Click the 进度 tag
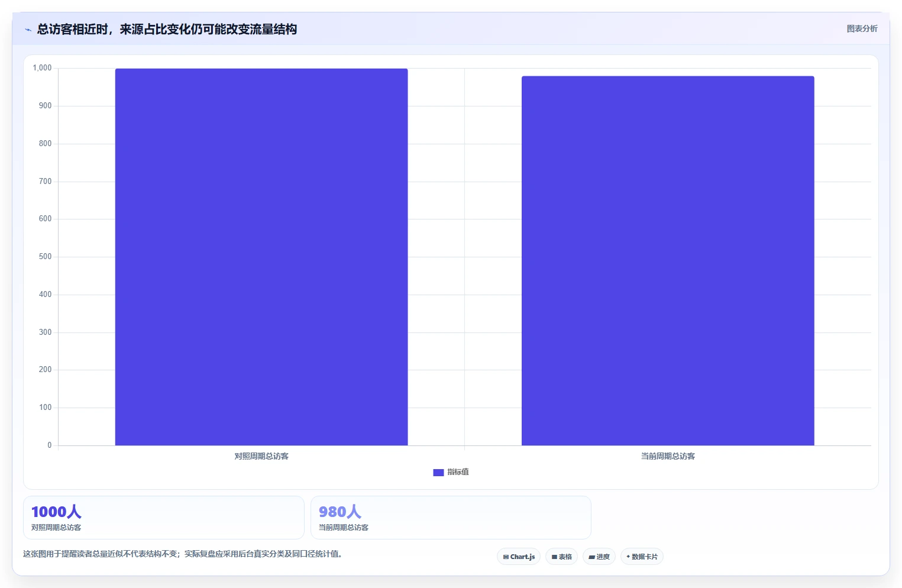 coord(599,557)
